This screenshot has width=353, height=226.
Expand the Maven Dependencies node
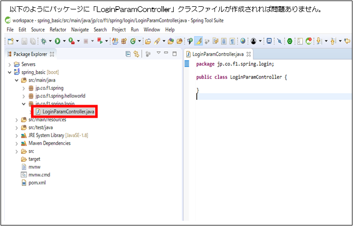pyautogui.click(x=16, y=143)
